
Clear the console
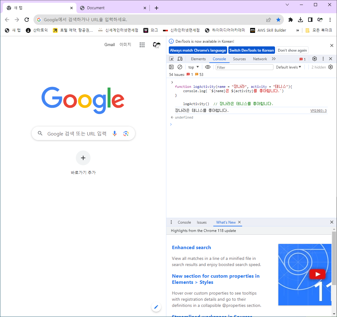click(x=180, y=67)
